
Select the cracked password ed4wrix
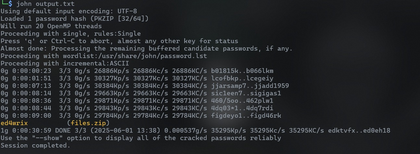tap(14, 123)
